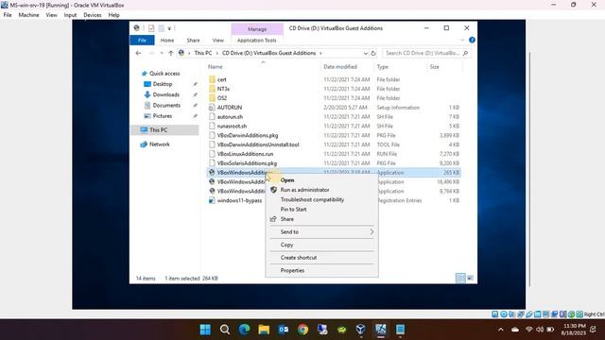Switch to the Home ribbon tab

click(167, 40)
